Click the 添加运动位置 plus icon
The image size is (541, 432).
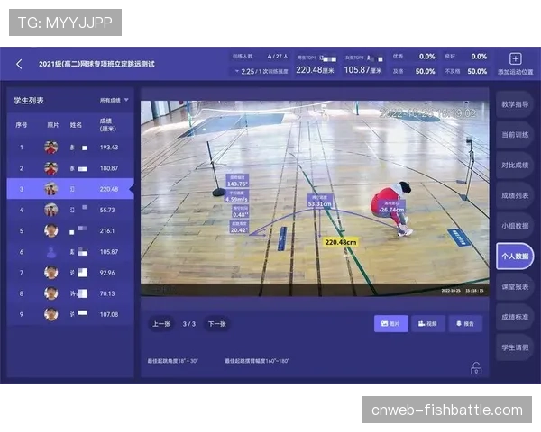(x=516, y=58)
